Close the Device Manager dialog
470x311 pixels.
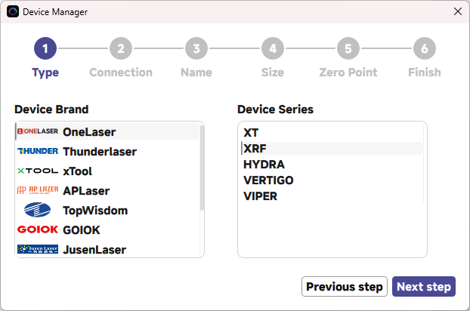tap(457, 11)
